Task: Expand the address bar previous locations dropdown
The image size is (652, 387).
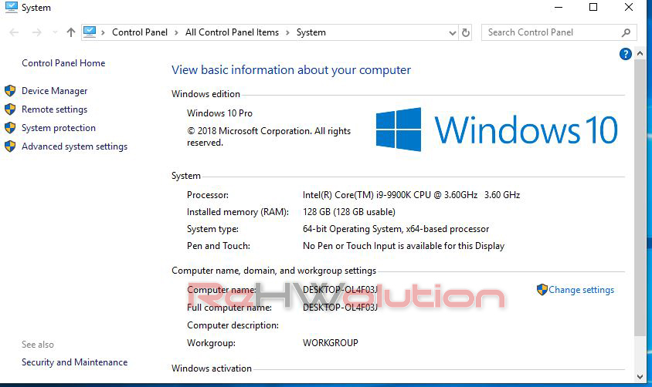Action: point(453,32)
